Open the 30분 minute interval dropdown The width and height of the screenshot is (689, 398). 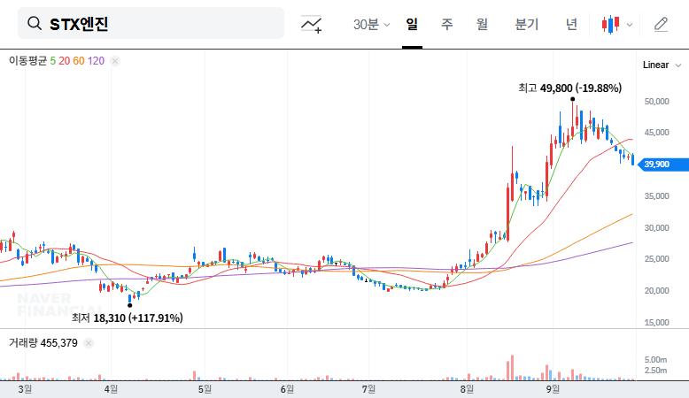[371, 24]
